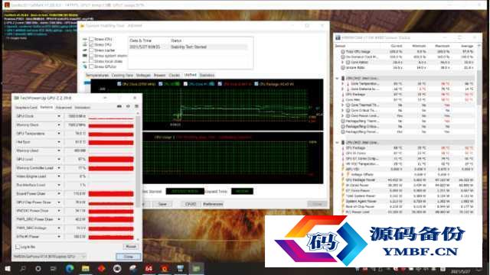Open the GPU selection combo box

coord(49,257)
